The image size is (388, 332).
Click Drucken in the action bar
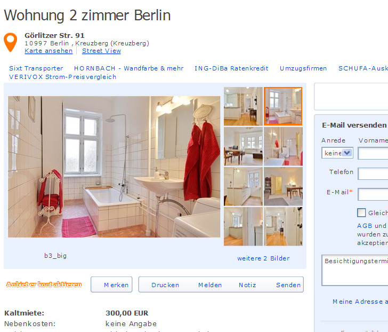point(165,285)
